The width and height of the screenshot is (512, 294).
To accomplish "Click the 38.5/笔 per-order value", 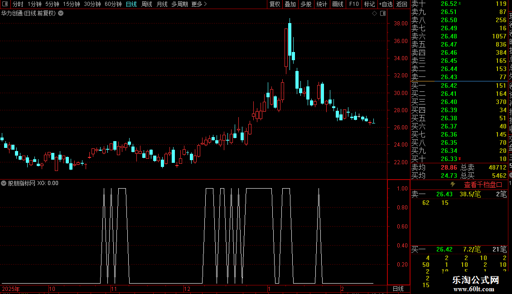I will pos(470,194).
